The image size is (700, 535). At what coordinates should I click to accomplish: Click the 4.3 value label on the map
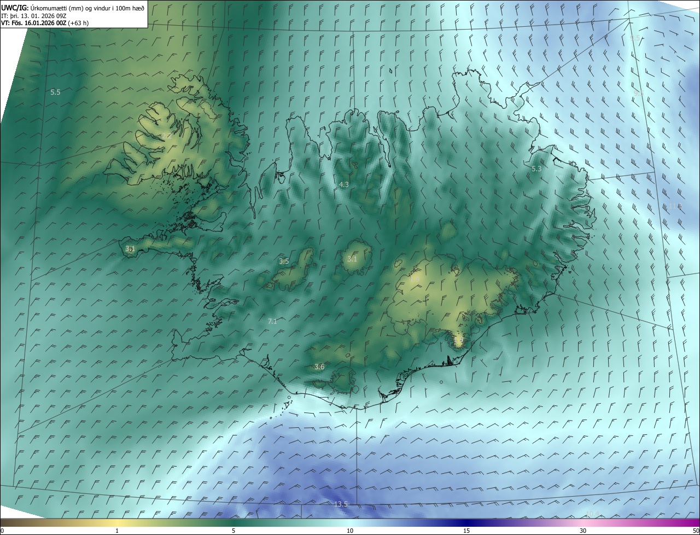343,185
